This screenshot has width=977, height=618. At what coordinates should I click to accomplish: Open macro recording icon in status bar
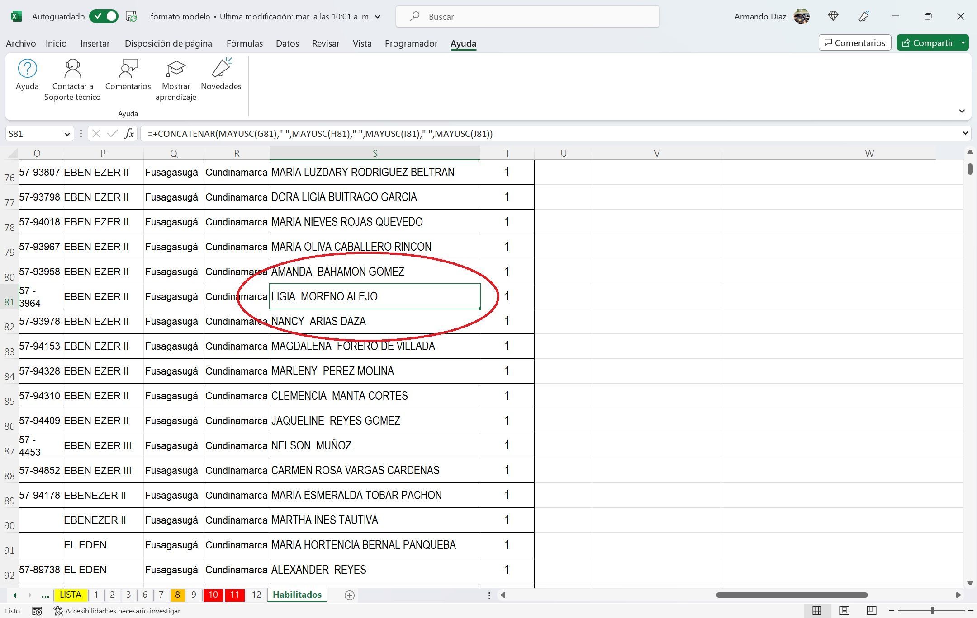coord(37,611)
